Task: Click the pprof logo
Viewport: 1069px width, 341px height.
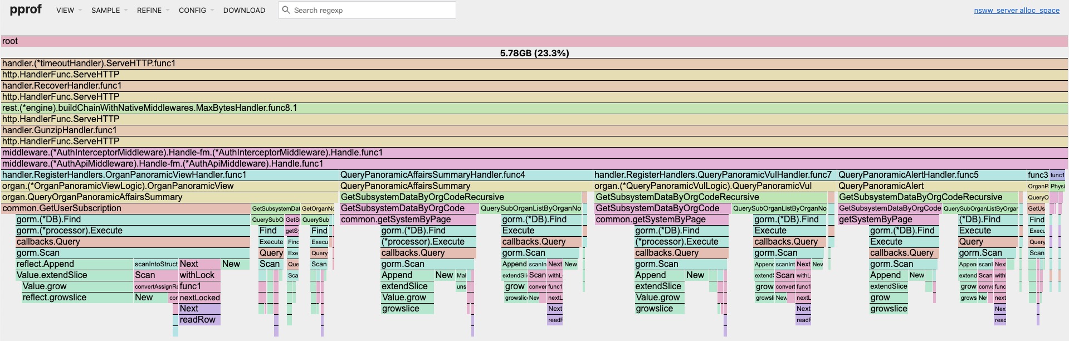Action: pos(26,10)
